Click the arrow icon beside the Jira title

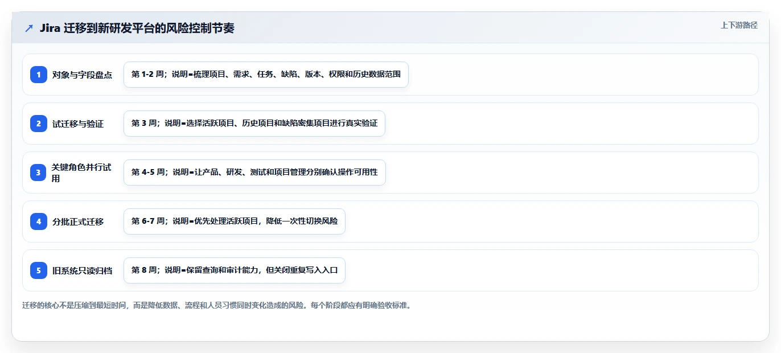tap(29, 28)
